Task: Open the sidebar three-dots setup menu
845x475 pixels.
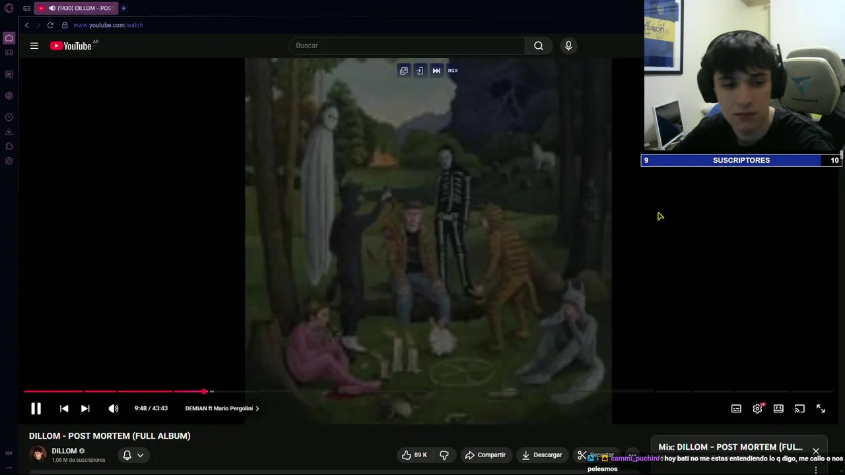Action: click(9, 468)
